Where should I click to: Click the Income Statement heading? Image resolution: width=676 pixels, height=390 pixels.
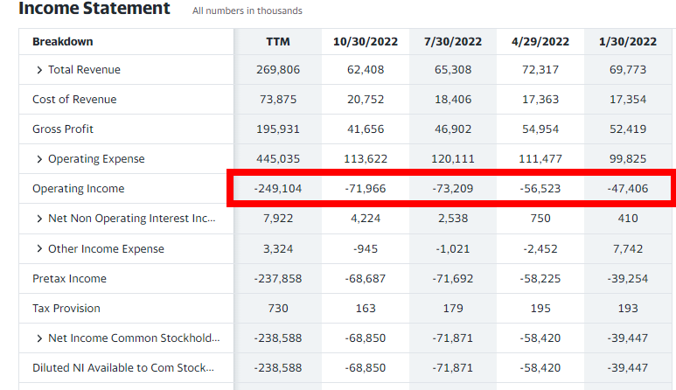(x=94, y=8)
